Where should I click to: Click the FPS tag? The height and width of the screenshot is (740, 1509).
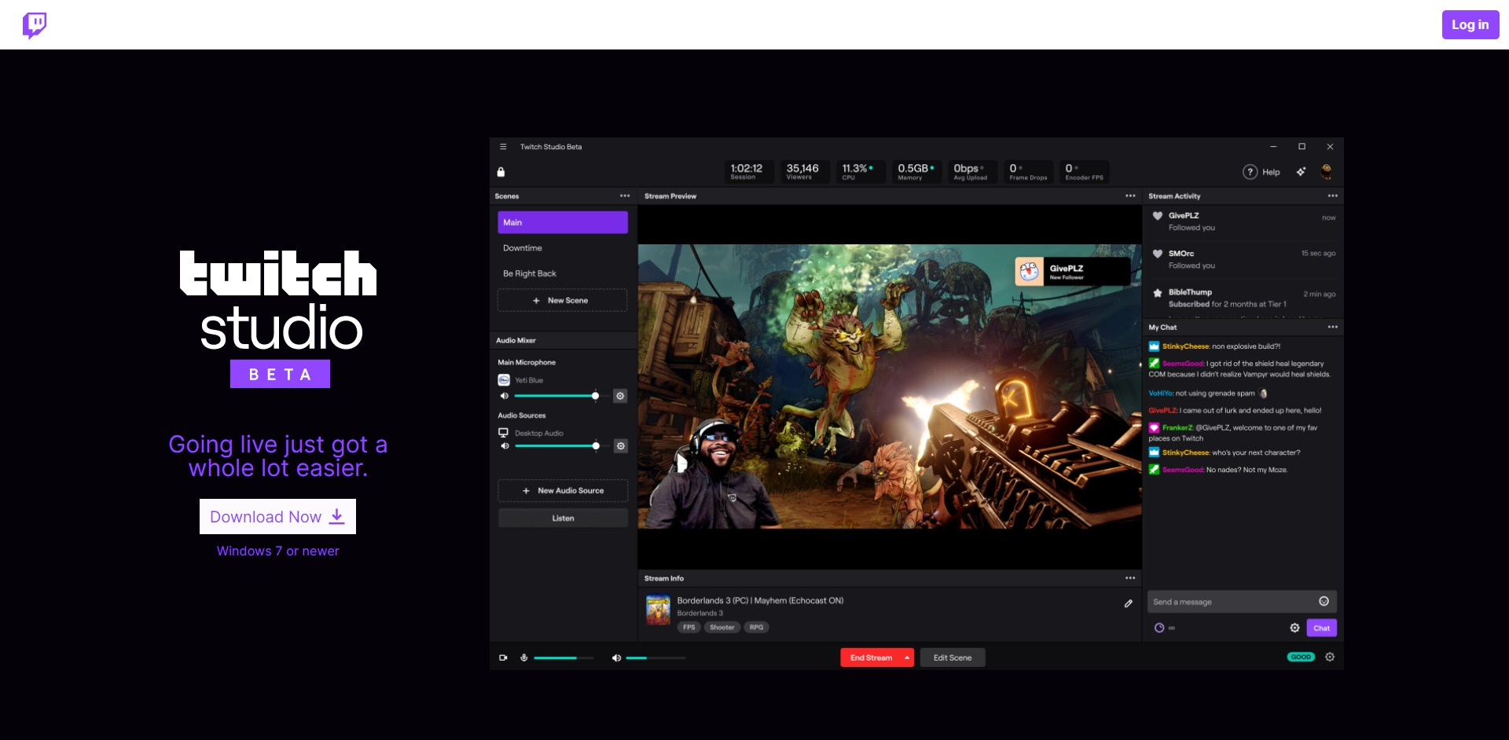[x=688, y=627]
